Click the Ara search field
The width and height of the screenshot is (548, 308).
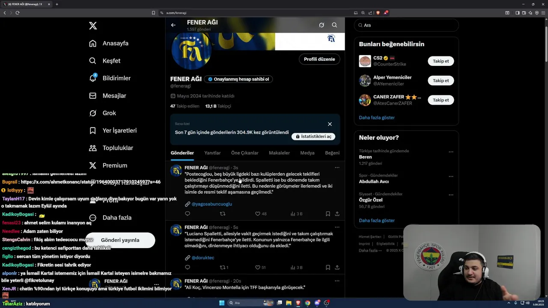[x=406, y=25]
